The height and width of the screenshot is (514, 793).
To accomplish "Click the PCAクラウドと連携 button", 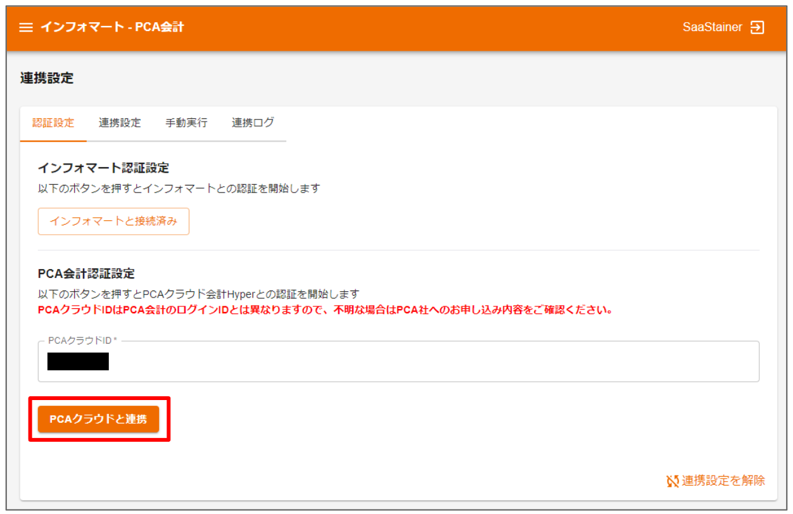I will tap(98, 419).
